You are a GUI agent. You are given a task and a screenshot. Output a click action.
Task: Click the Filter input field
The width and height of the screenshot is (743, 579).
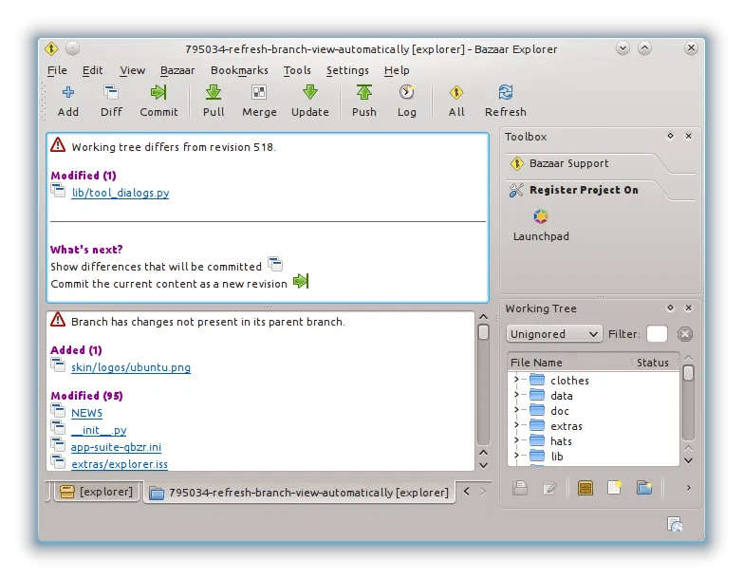pos(657,333)
